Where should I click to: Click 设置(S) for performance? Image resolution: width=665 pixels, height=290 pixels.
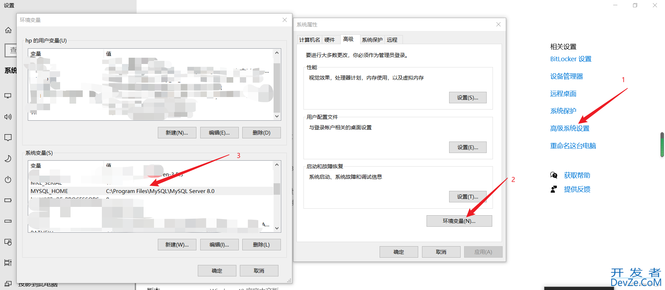(468, 98)
